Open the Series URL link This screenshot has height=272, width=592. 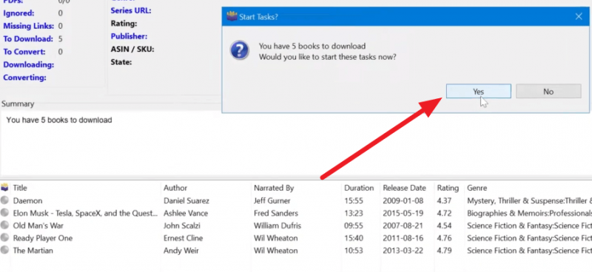131,10
